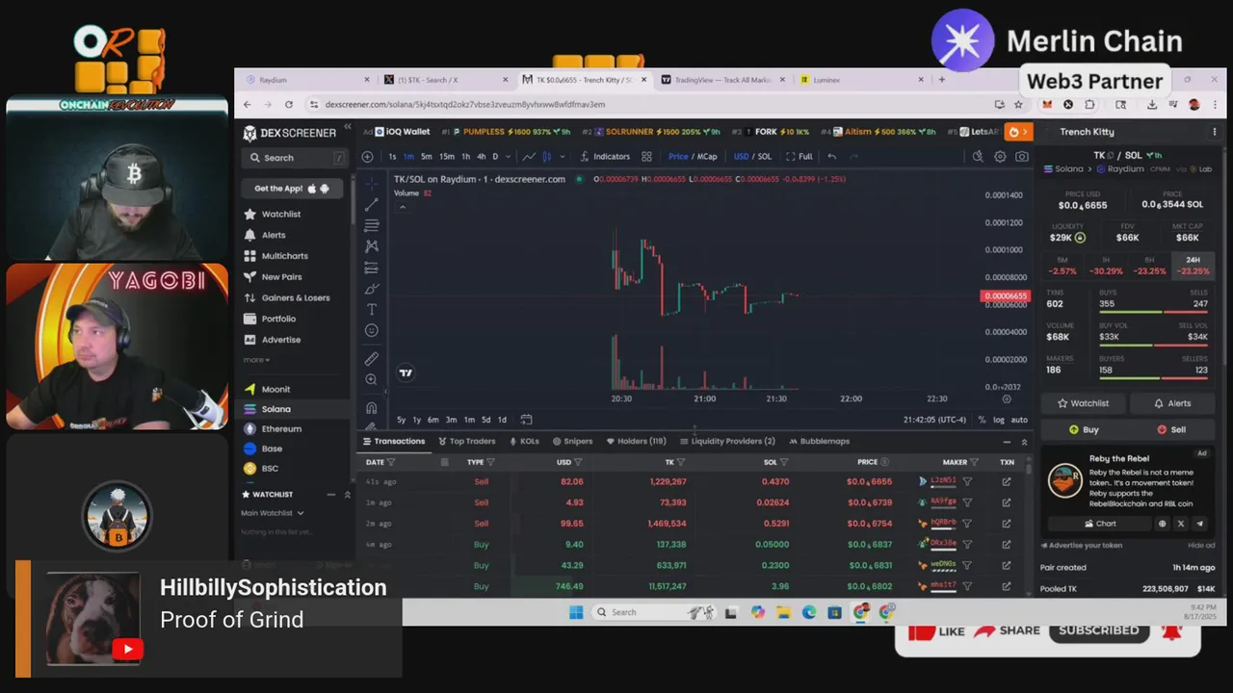Open the Holders (119) tab

click(x=636, y=442)
